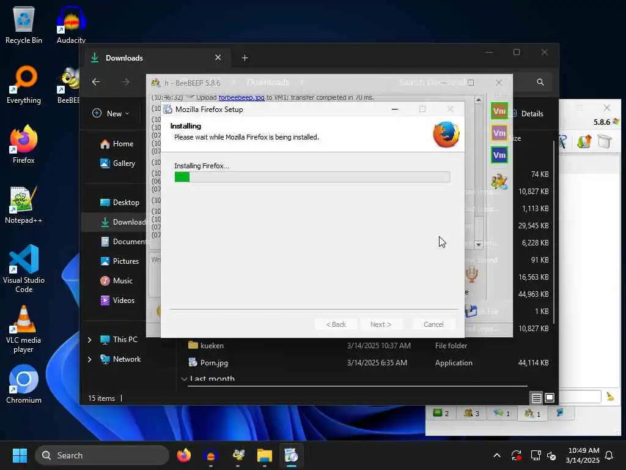The image size is (626, 470).
Task: Launch Firefox from the desktop icon
Action: click(x=24, y=144)
